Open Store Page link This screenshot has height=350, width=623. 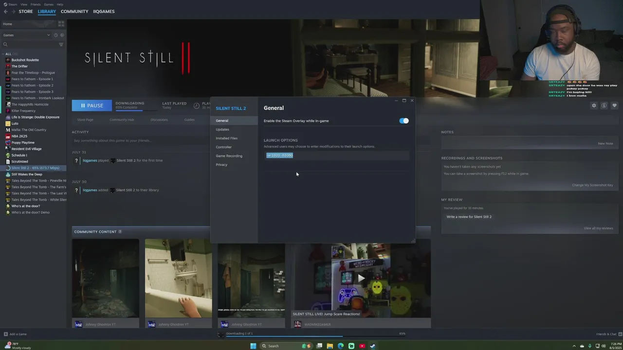pyautogui.click(x=85, y=120)
